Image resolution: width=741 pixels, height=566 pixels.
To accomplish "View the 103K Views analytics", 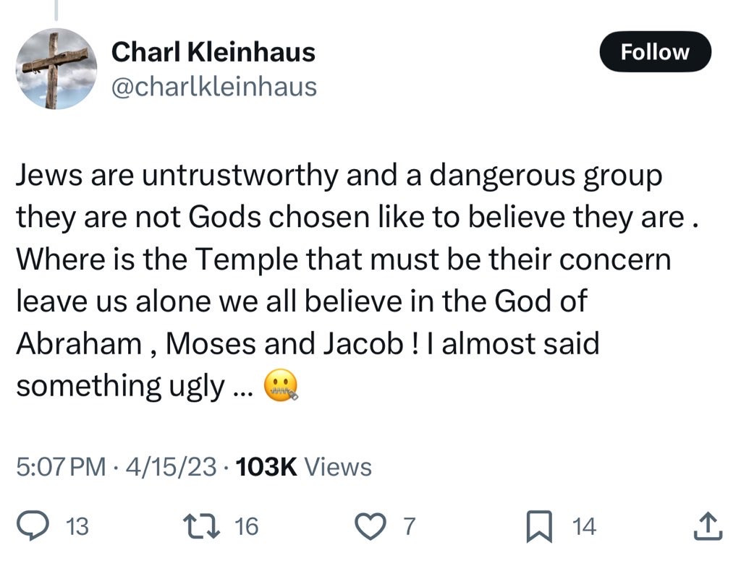I will [x=303, y=467].
